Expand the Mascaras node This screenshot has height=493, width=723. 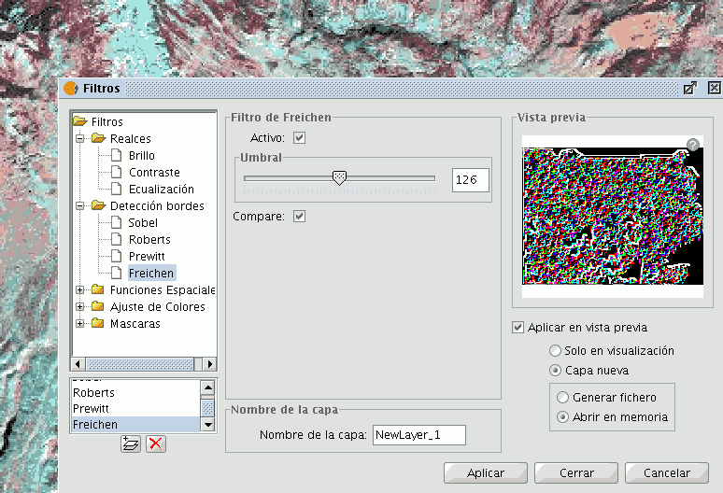click(80, 323)
